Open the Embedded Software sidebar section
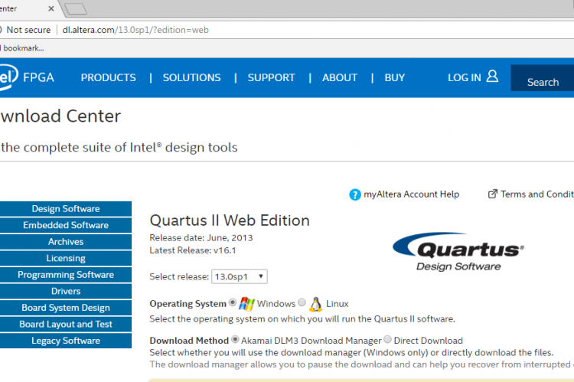Image resolution: width=574 pixels, height=382 pixels. (66, 225)
